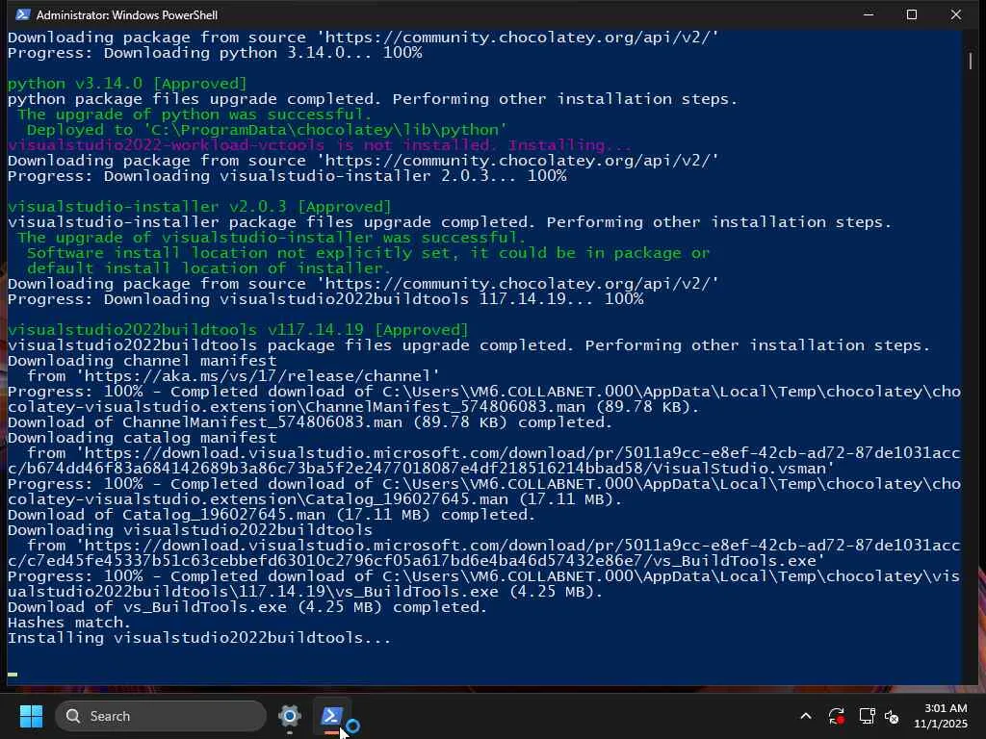Click 'visualstudio2022buildtools v117.14.19 [Approved]' line
This screenshot has width=986, height=739.
tap(238, 330)
